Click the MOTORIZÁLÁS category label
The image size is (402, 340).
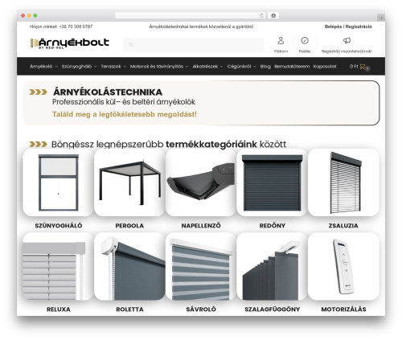(x=343, y=309)
